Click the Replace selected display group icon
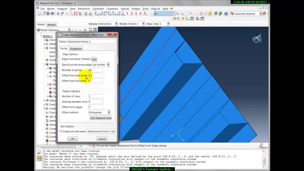Screen dimensions: 304x171 coord(174,19)
